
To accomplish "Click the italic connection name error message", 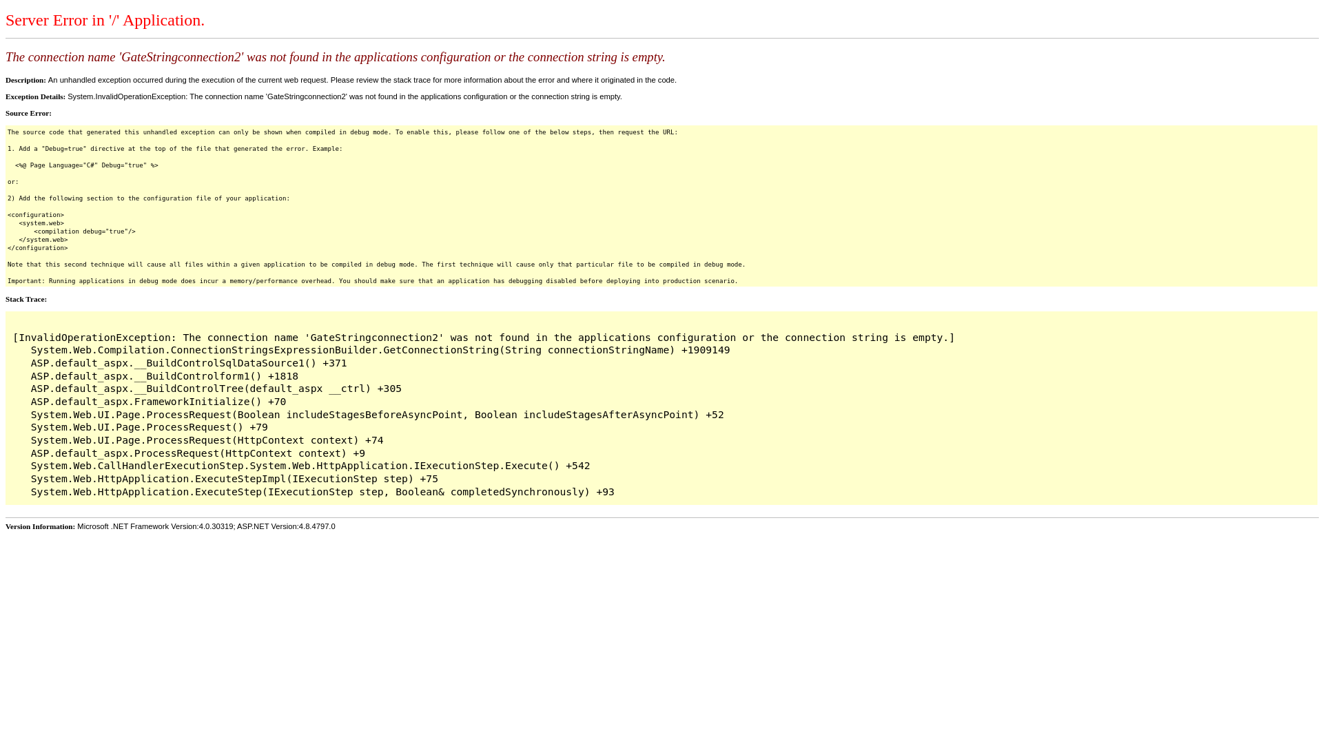I will pos(335,57).
